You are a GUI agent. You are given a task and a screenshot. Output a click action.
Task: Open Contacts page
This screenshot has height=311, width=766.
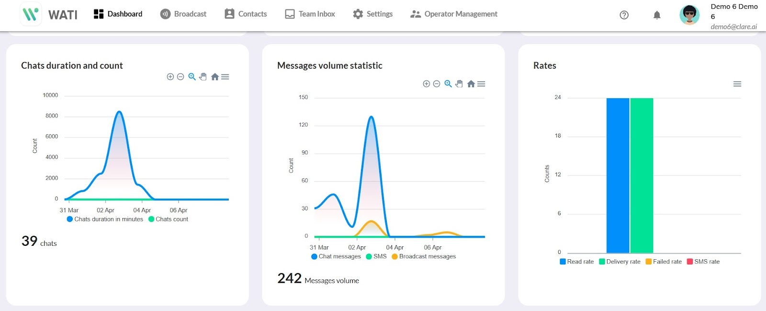point(246,14)
